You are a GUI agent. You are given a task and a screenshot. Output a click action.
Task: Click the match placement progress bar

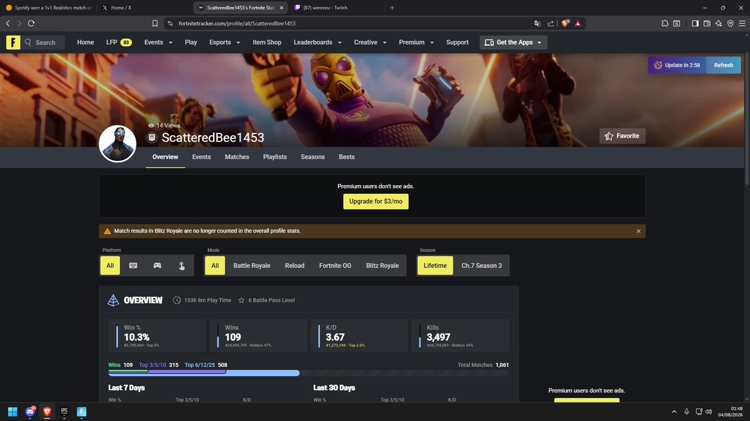[x=308, y=373]
